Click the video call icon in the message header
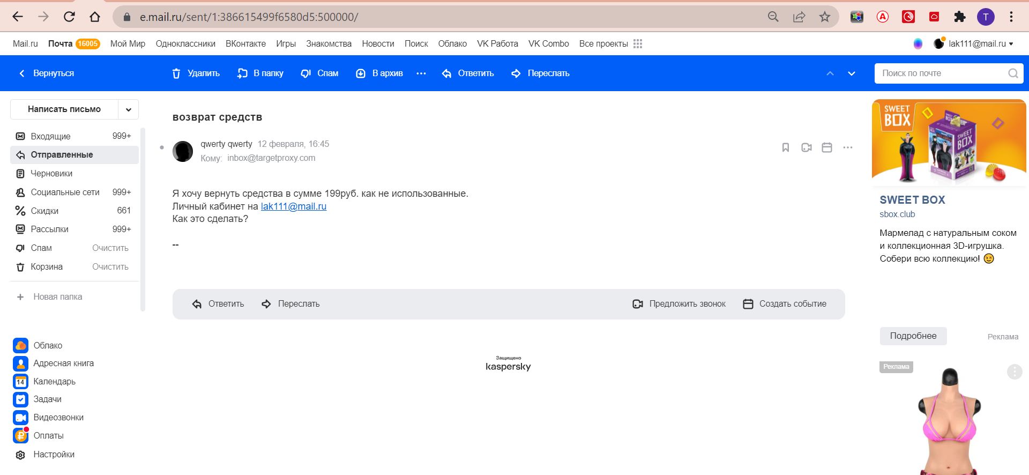Viewport: 1029px width, 475px height. point(806,147)
